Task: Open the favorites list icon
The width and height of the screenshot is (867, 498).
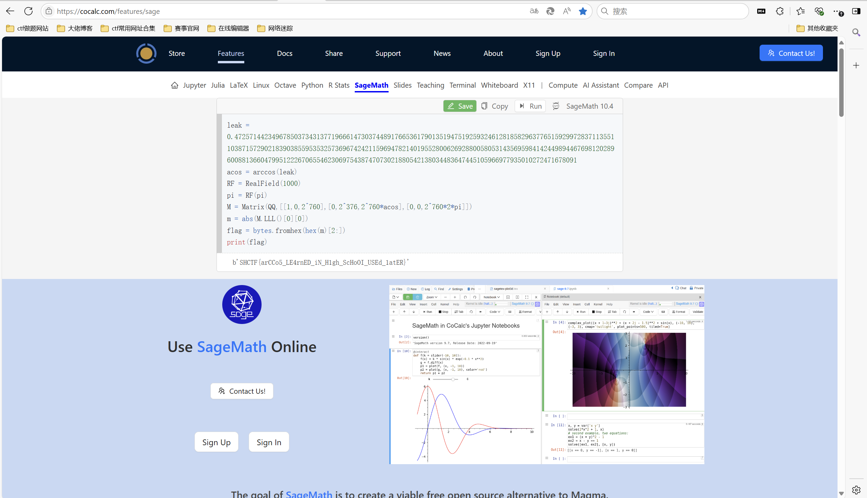Action: (801, 11)
